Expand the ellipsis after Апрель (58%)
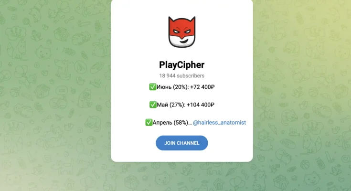Image resolution: width=351 pixels, height=191 pixels. click(x=190, y=123)
